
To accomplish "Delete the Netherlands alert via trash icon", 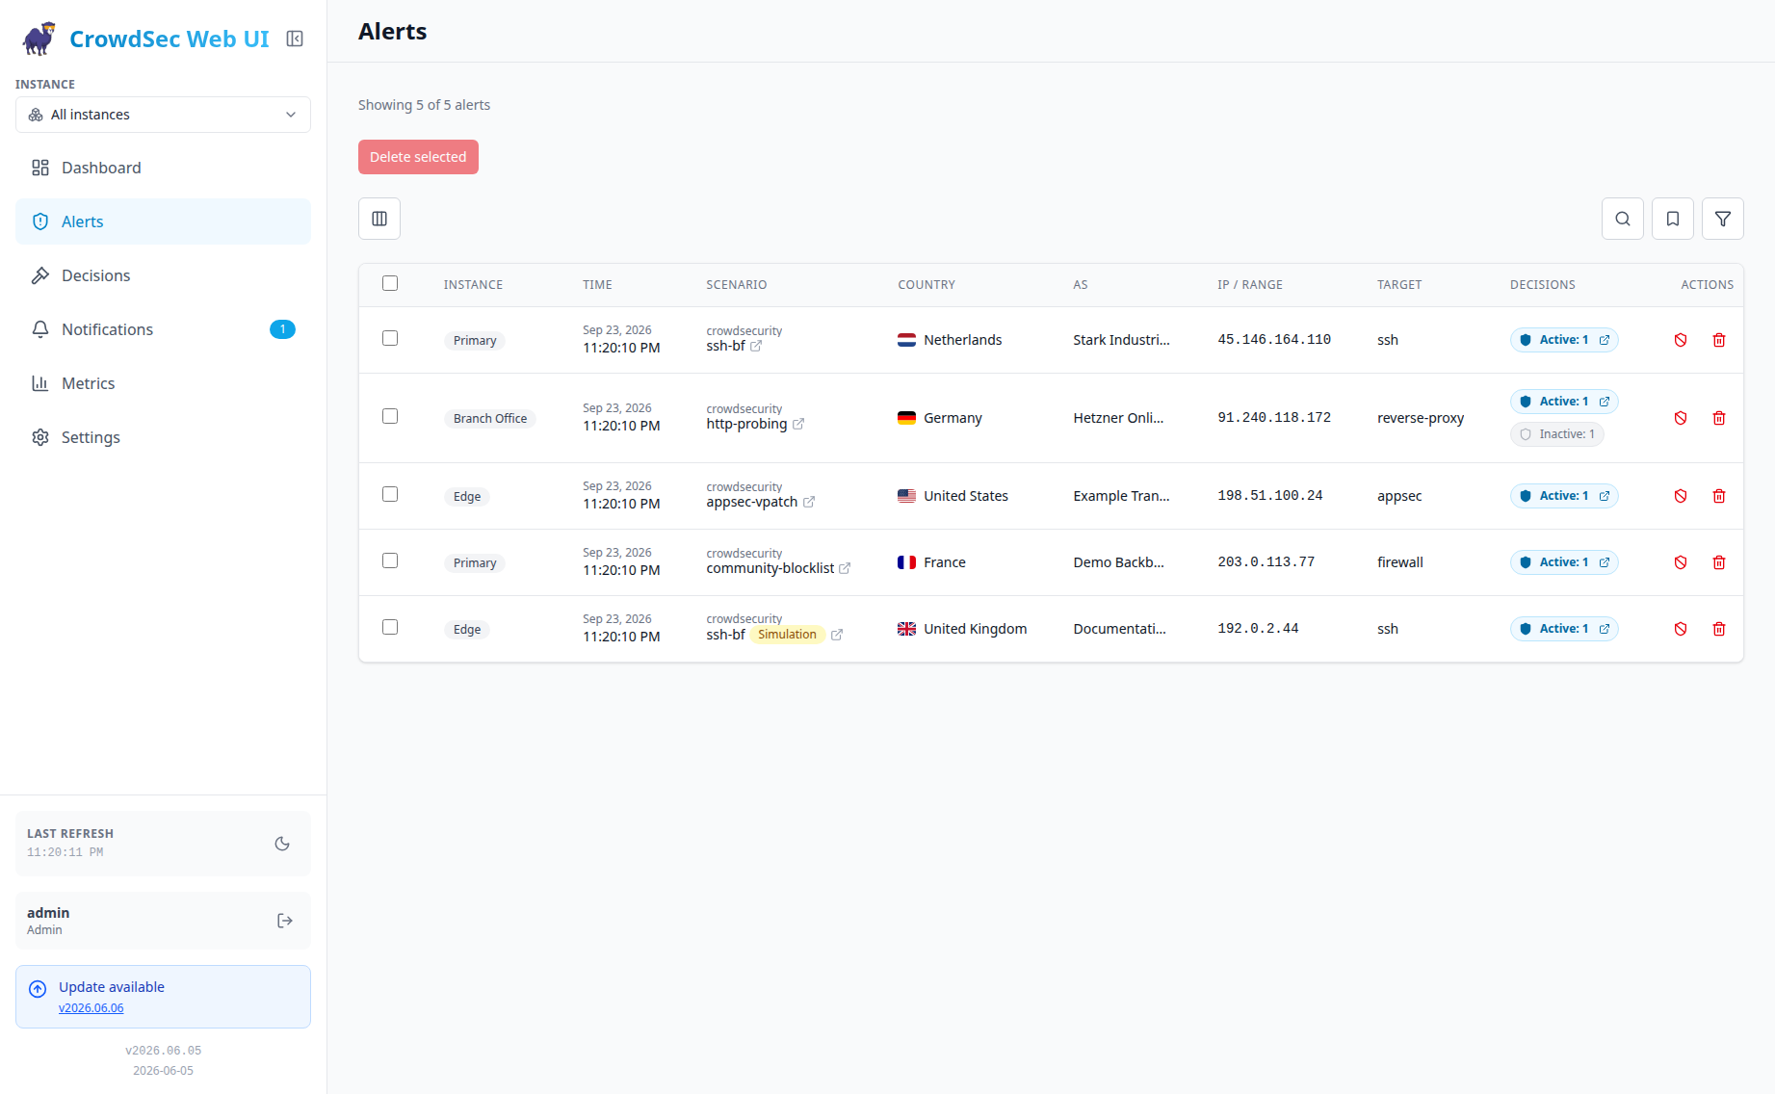I will click(x=1719, y=340).
